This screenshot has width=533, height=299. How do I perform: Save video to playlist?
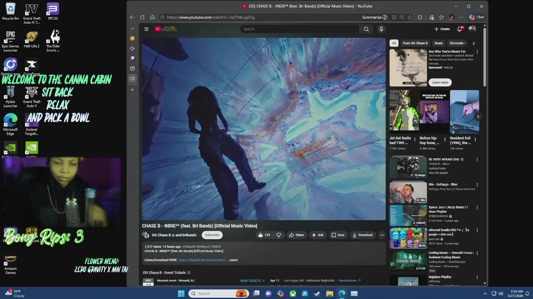(338, 235)
